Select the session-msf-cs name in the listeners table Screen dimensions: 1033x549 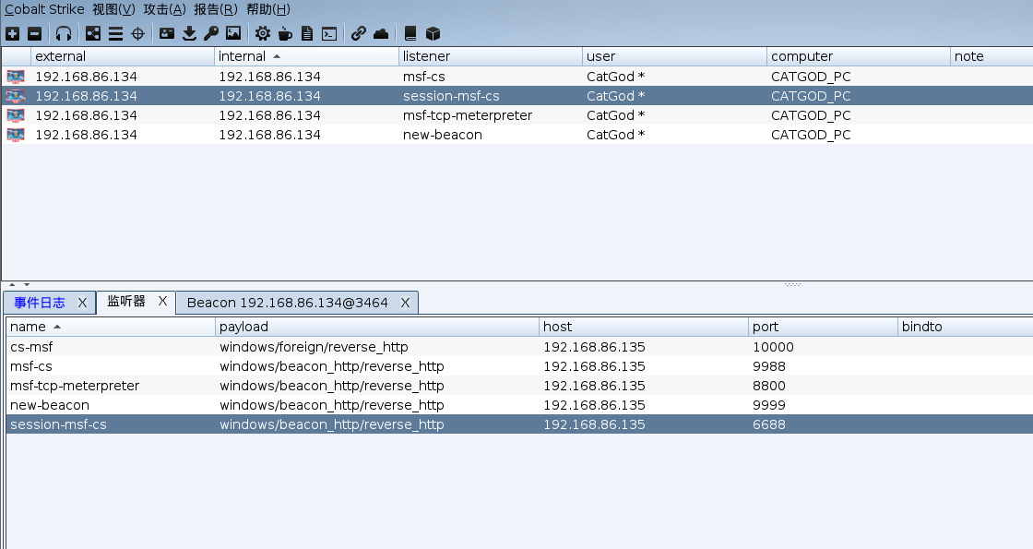[x=58, y=424]
